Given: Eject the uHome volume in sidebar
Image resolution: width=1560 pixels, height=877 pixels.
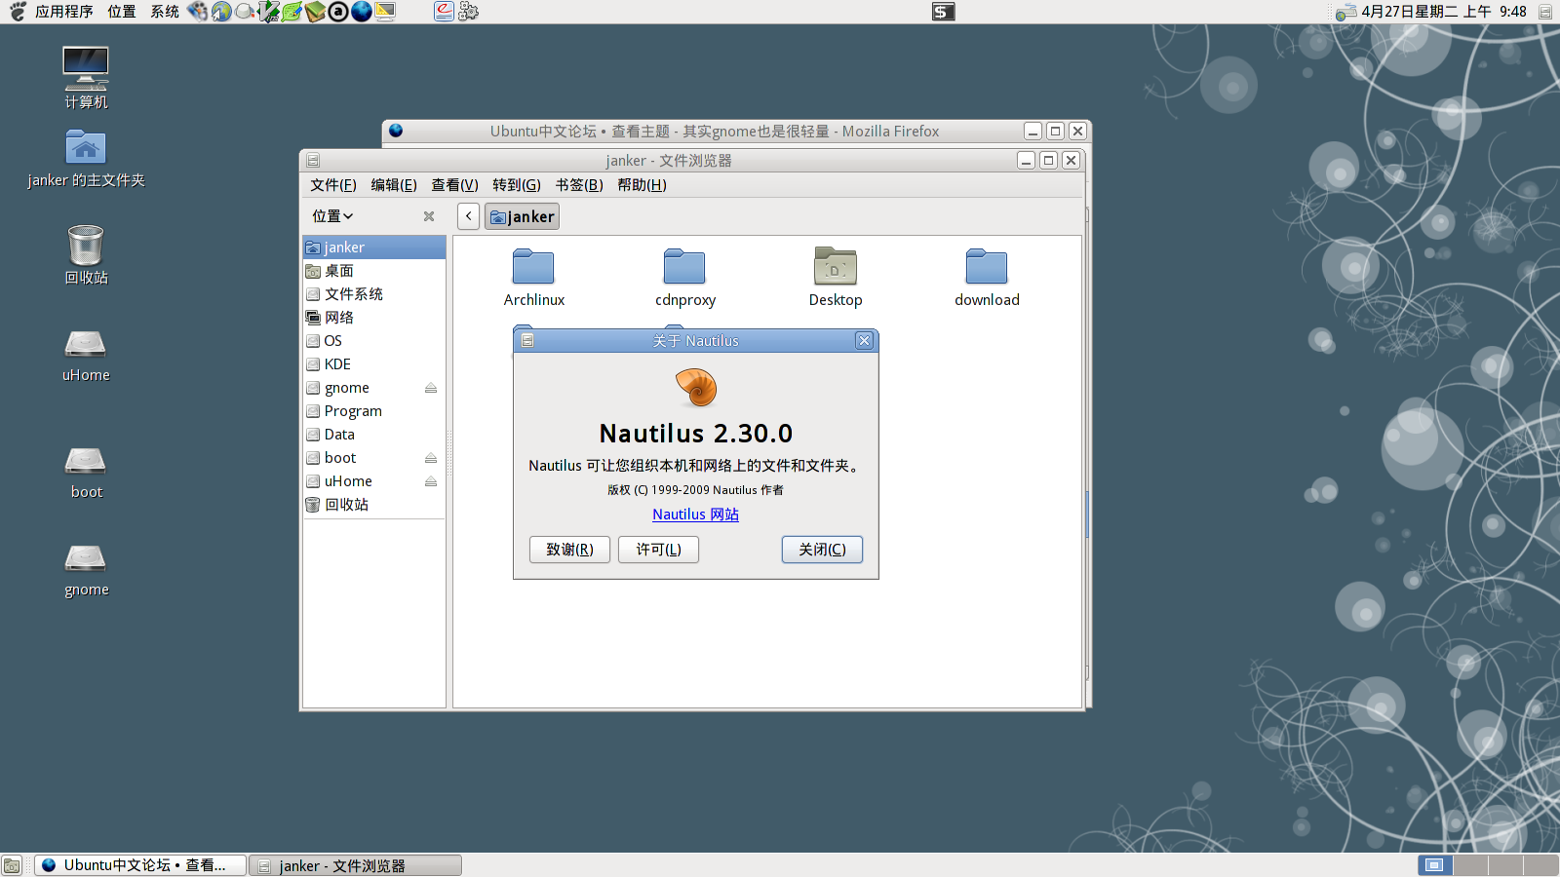Looking at the screenshot, I should (x=431, y=481).
